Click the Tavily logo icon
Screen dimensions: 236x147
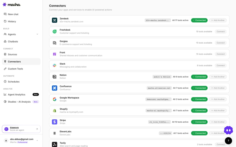(x=55, y=144)
